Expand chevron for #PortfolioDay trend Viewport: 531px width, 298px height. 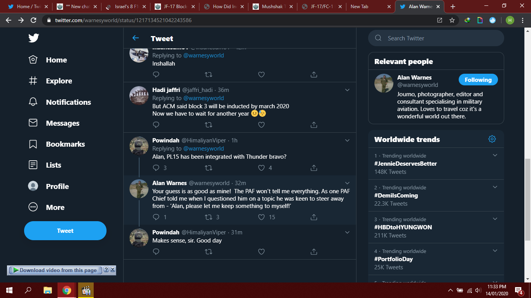pyautogui.click(x=495, y=251)
